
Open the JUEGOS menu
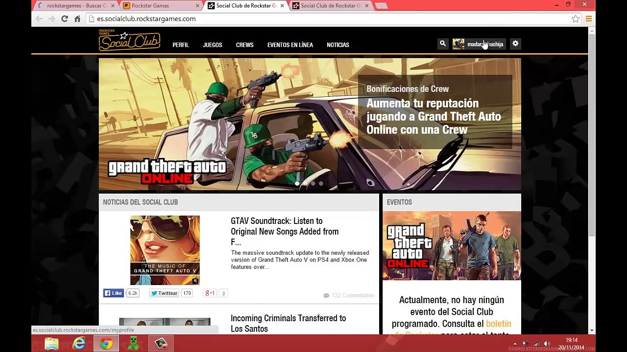[213, 45]
